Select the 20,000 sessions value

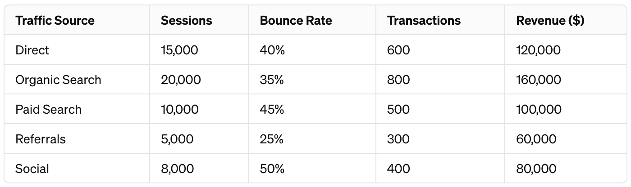coord(181,80)
